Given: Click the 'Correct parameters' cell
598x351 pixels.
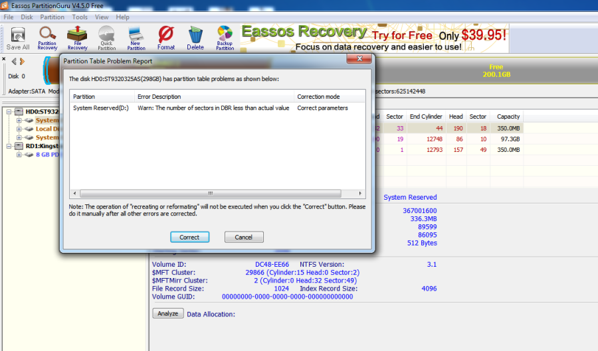Looking at the screenshot, I should click(323, 108).
